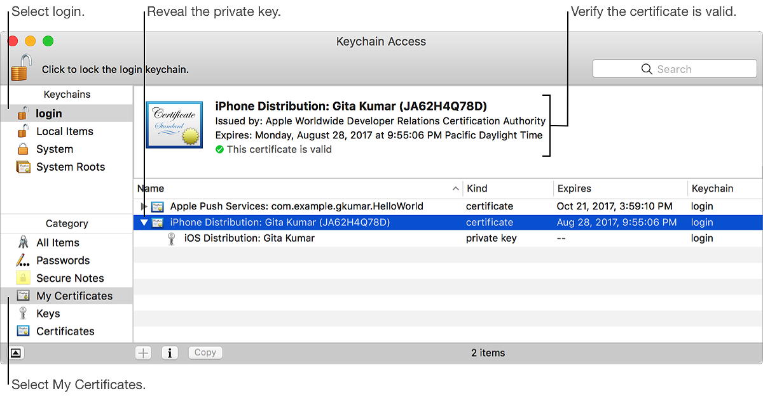763x396 pixels.
Task: Choose the Secure Notes category
Action: pos(67,278)
